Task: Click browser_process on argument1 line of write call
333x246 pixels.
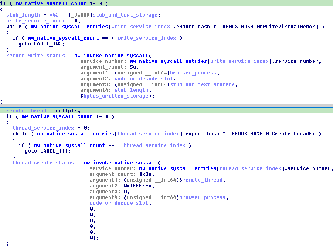Action: [x=193, y=73]
